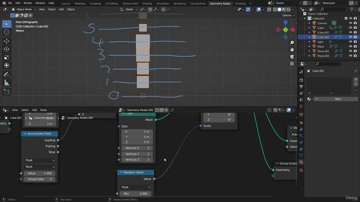Select the Select Box tool

click(x=7, y=24)
